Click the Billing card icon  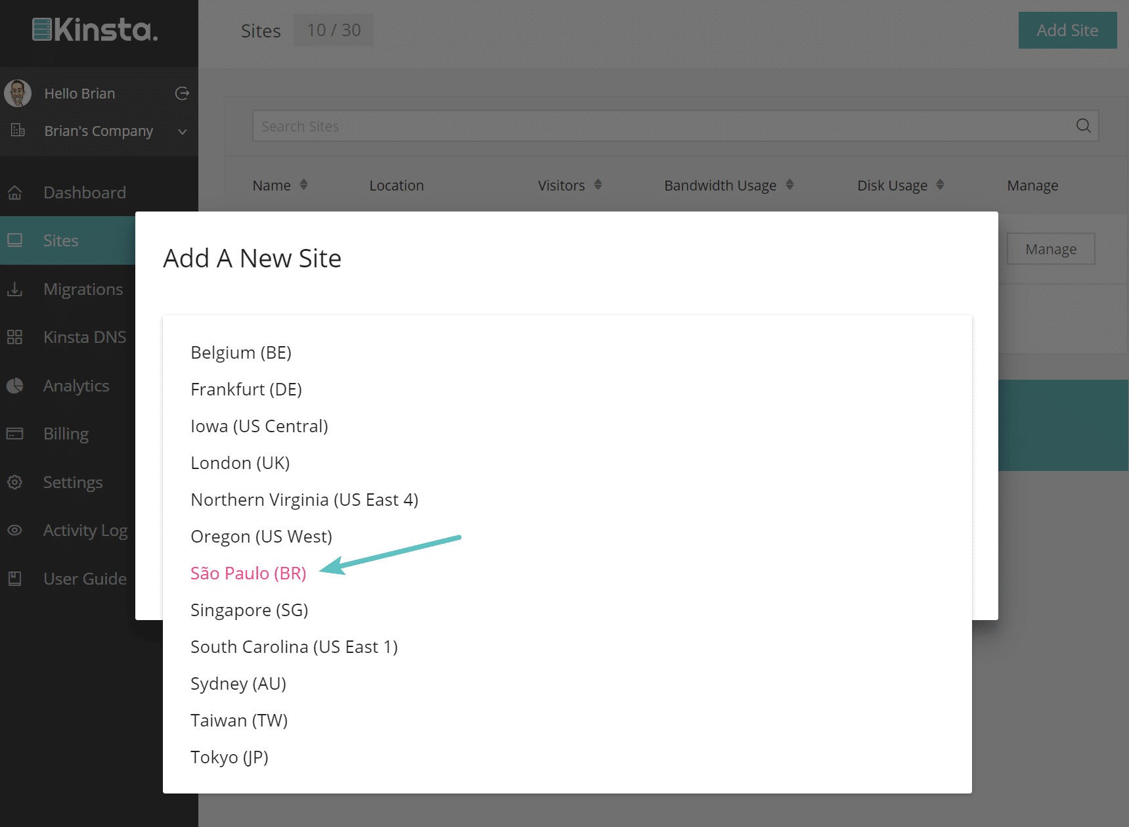point(15,434)
